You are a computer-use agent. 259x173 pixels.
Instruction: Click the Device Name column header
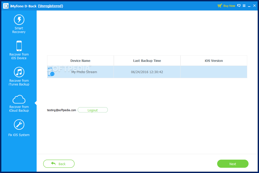click(80, 61)
